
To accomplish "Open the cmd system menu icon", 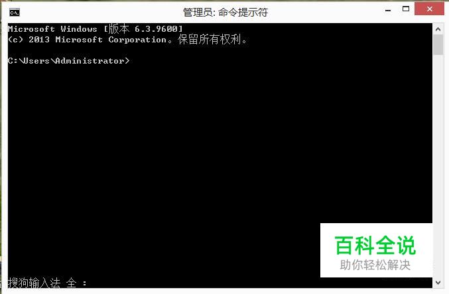I will (15, 13).
